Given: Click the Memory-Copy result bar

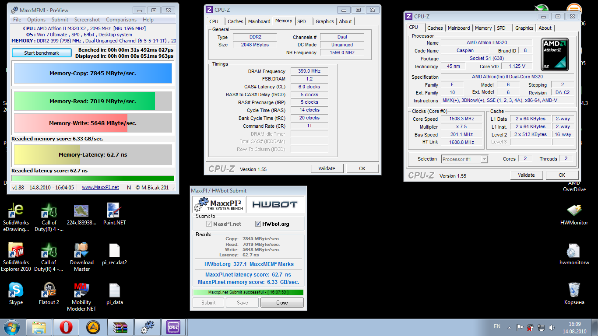Looking at the screenshot, I should pos(93,73).
